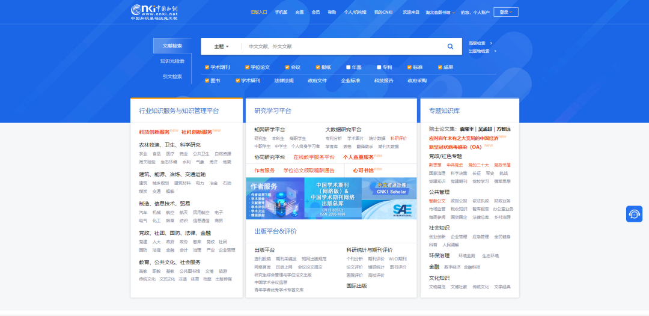Open 科研评价 link
Image resolution: width=649 pixels, height=316 pixels.
398,138
